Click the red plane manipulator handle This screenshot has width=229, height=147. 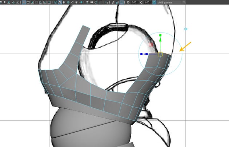click(x=151, y=44)
